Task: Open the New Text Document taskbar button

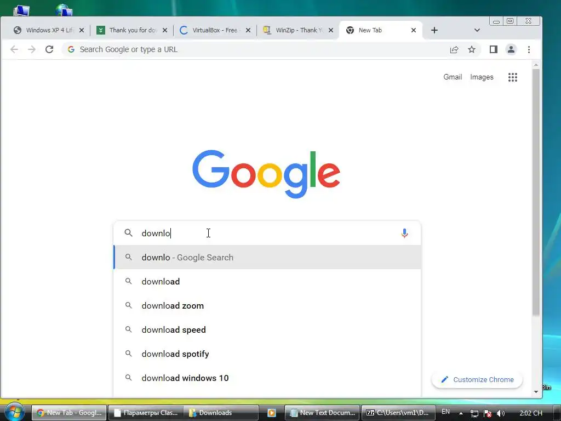Action: (322, 413)
